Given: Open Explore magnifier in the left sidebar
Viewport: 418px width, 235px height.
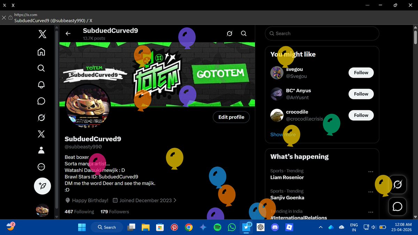Looking at the screenshot, I should (x=41, y=68).
